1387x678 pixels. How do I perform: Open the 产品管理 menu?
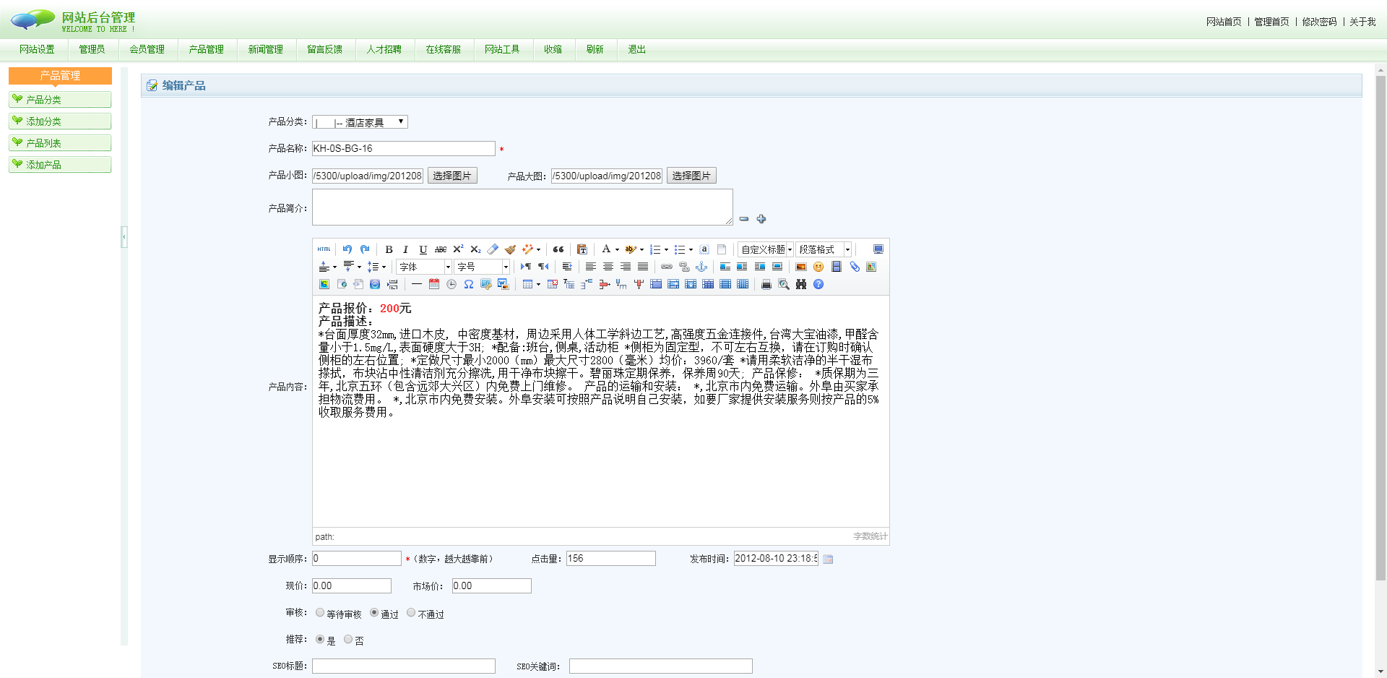(207, 49)
